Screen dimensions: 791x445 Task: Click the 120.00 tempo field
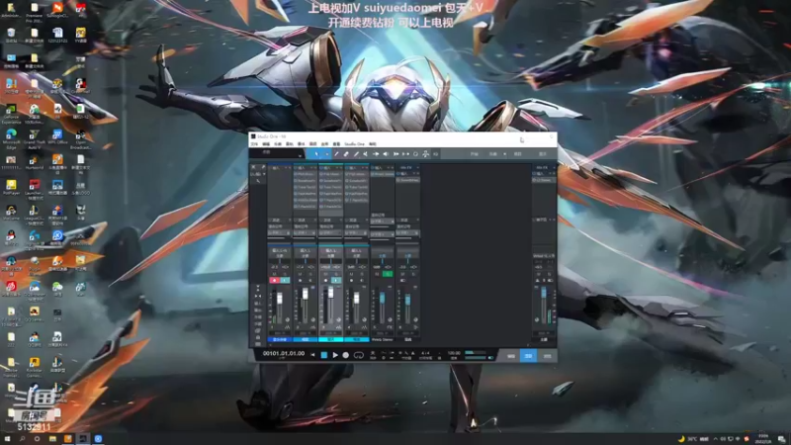click(454, 353)
